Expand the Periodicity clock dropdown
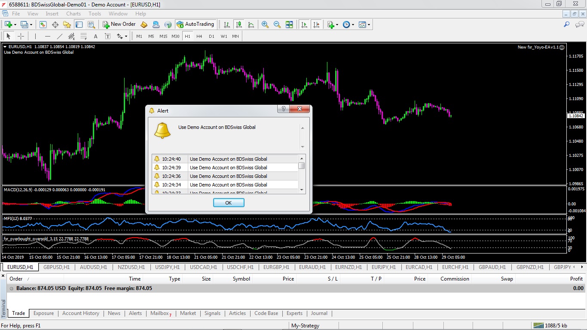The image size is (587, 330). point(353,25)
